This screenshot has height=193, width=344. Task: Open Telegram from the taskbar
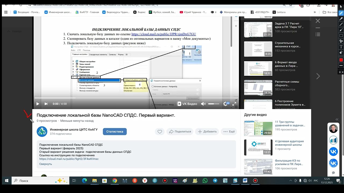[215, 181]
